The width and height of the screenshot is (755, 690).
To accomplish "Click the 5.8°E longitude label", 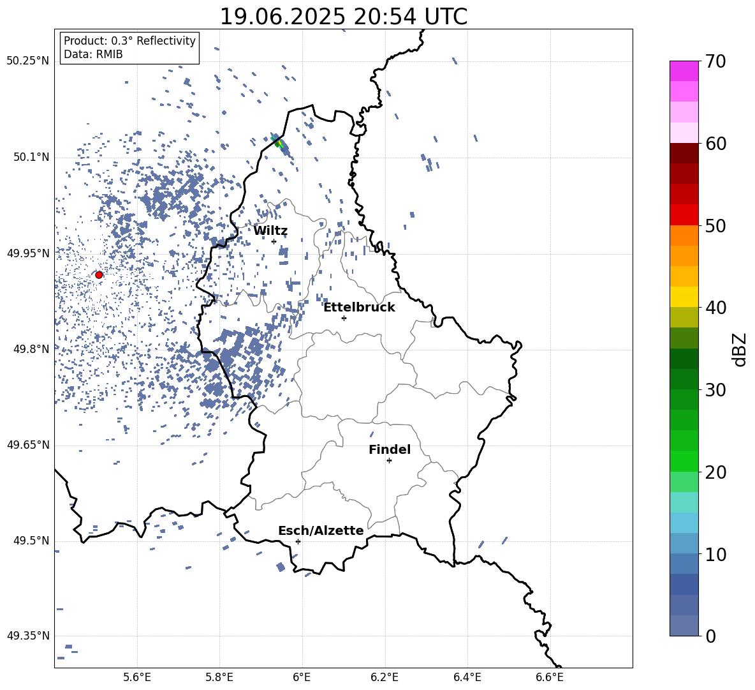I will pos(219,678).
